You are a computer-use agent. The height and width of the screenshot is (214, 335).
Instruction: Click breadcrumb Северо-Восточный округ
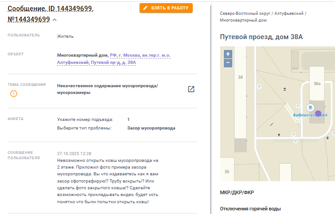tap(245, 13)
